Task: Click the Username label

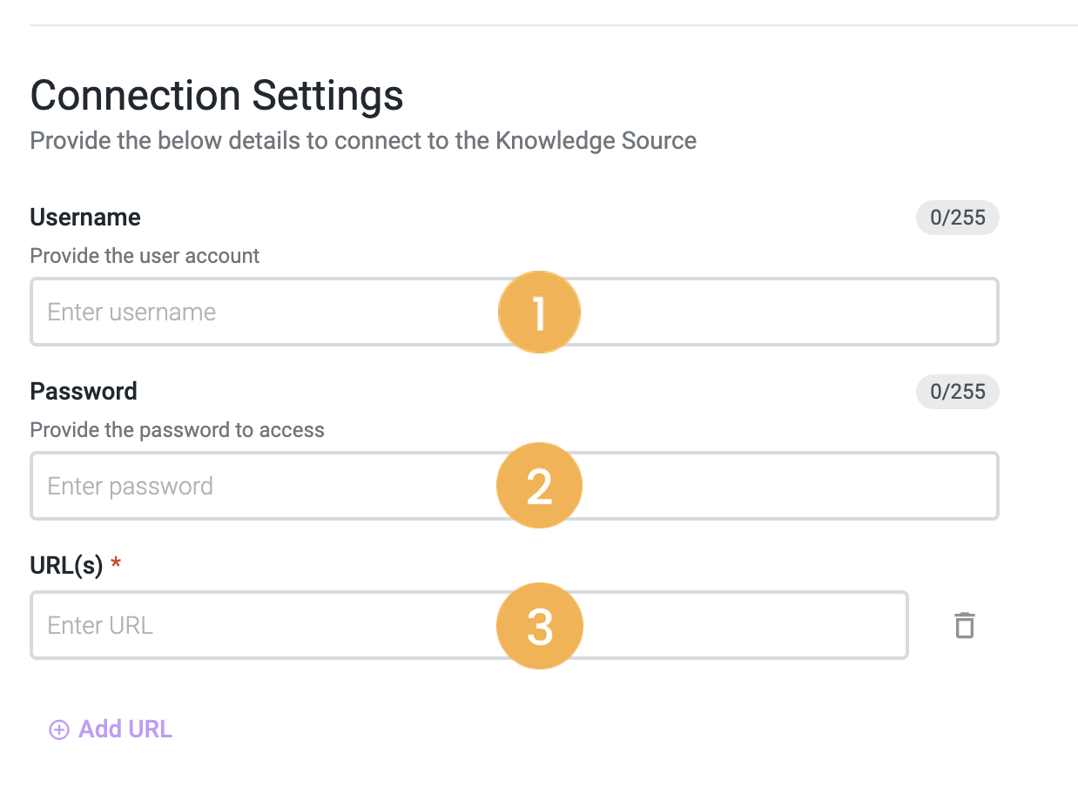Action: coord(84,217)
